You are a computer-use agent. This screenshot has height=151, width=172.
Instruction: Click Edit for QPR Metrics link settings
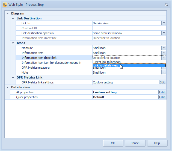[162, 82]
